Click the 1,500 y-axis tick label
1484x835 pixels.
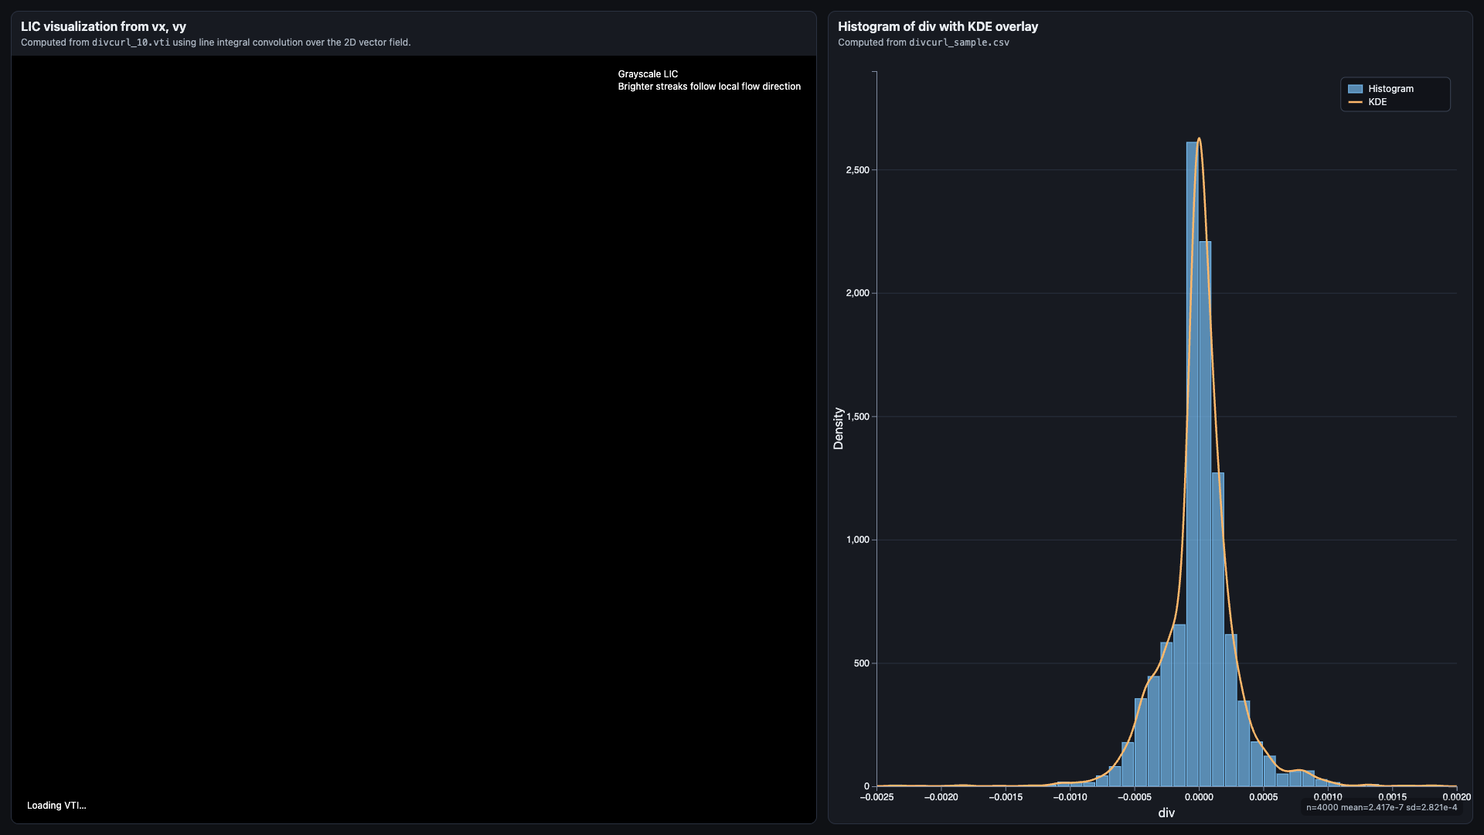858,417
